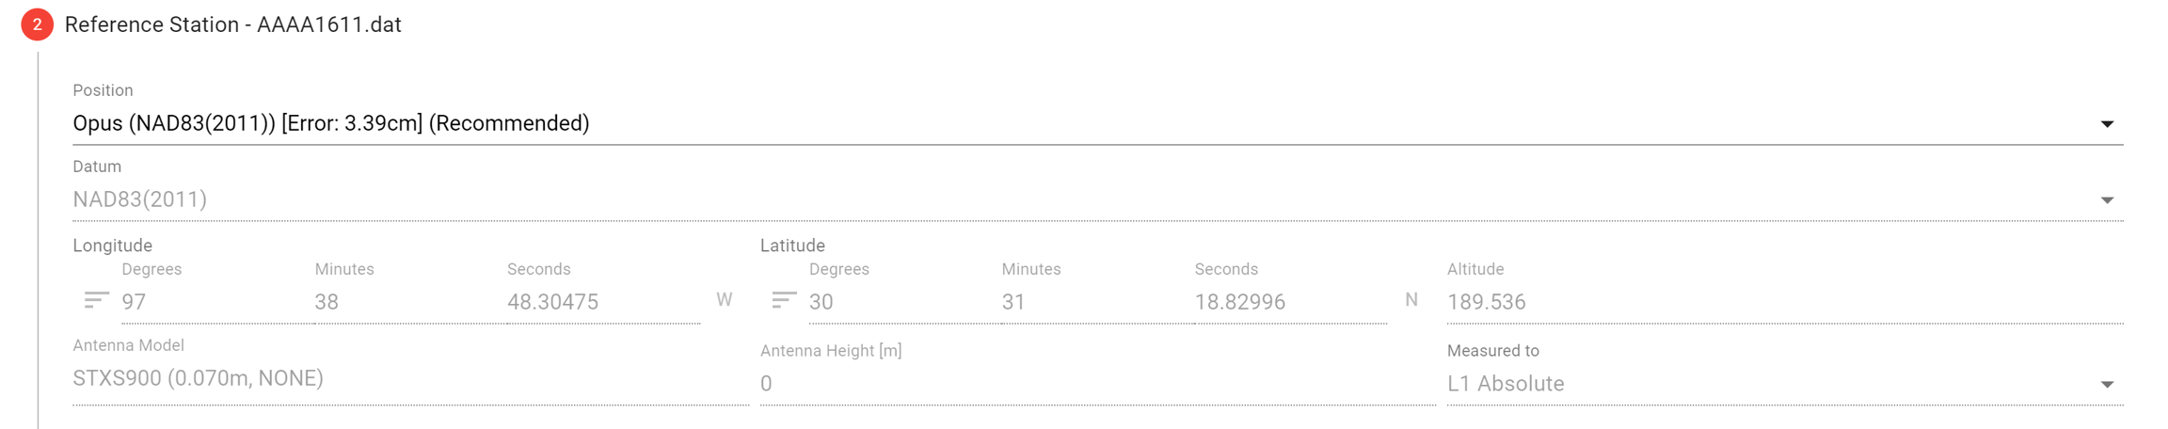Click the Latitude Degrees field showing 30
Viewport: 2168px width, 429px height.
click(903, 302)
